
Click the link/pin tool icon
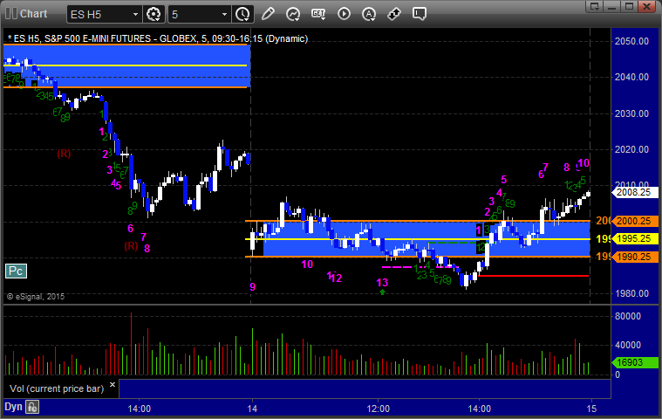(394, 14)
